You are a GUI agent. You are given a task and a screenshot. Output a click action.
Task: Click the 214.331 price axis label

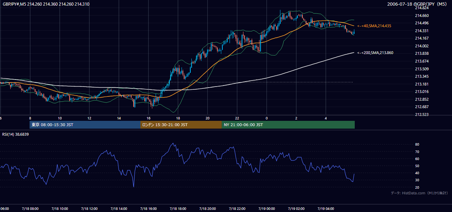coord(422,31)
